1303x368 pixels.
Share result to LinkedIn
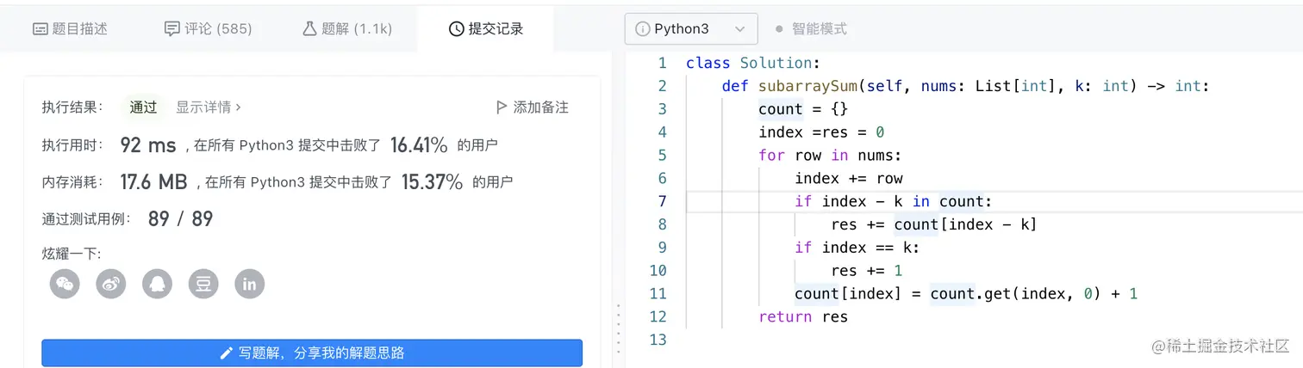[x=250, y=284]
